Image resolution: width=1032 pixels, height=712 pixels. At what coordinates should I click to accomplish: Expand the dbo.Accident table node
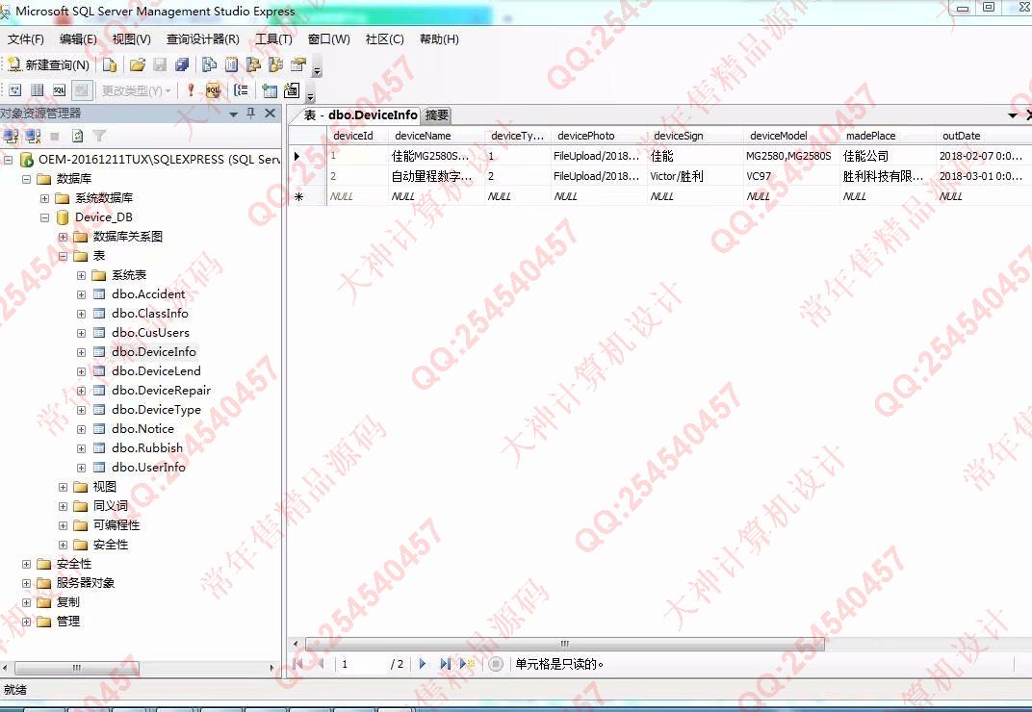tap(82, 294)
